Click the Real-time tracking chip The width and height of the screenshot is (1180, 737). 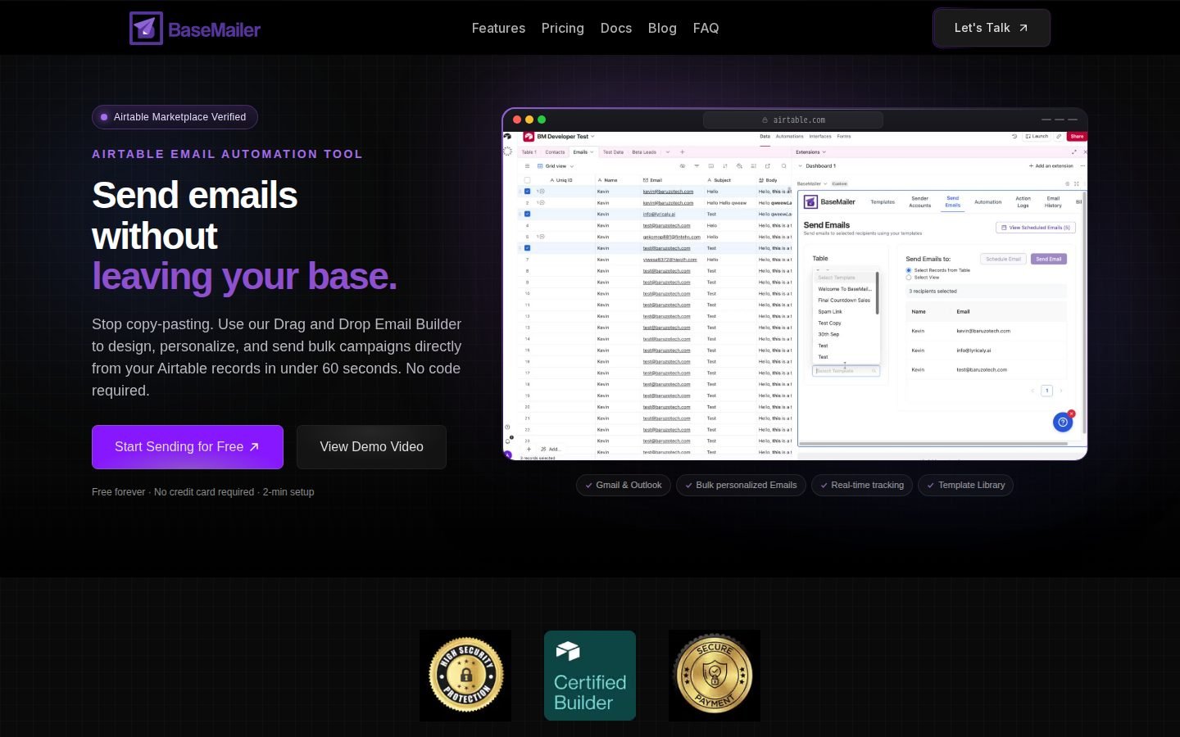point(862,486)
